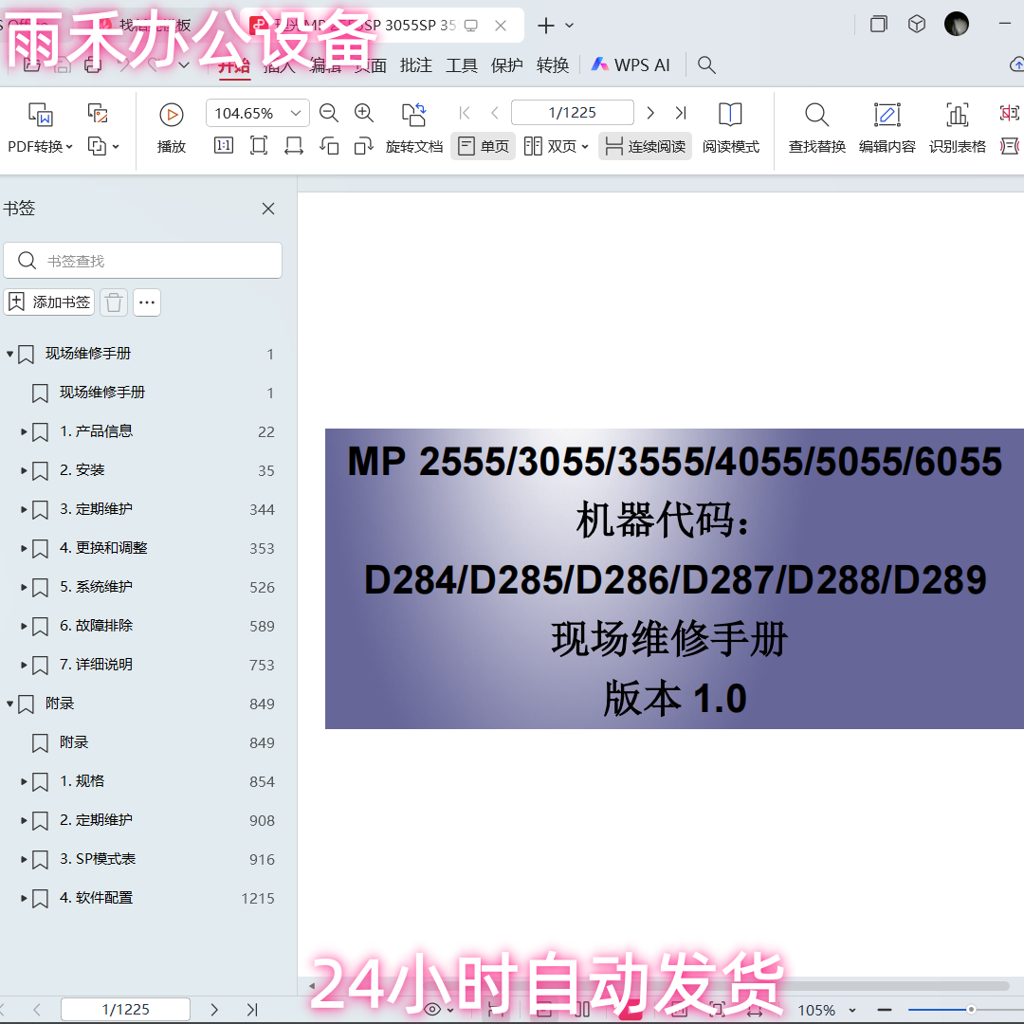Image resolution: width=1024 pixels, height=1024 pixels.
Task: Delete bookmark using the trash icon
Action: [114, 302]
